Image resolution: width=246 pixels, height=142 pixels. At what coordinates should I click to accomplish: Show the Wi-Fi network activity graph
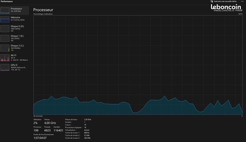pyautogui.click(x=5, y=58)
